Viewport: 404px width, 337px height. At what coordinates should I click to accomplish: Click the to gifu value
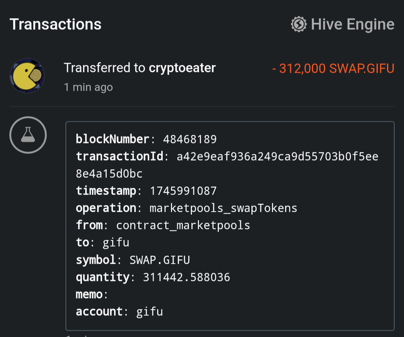coord(116,243)
